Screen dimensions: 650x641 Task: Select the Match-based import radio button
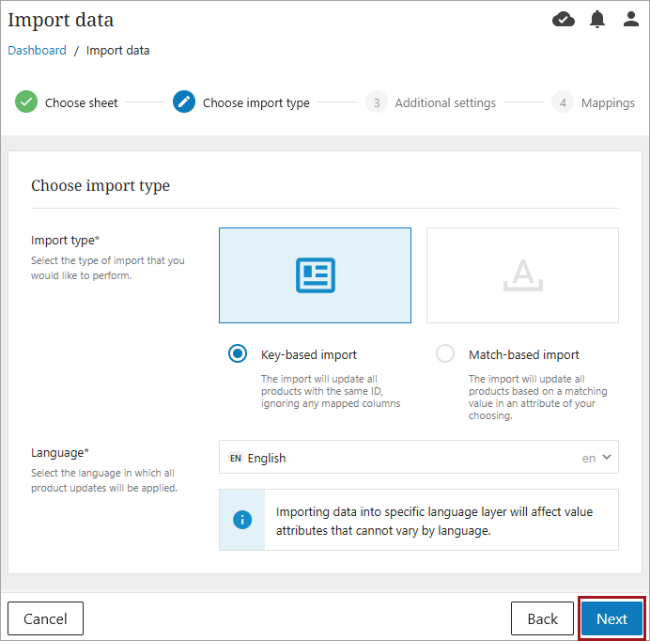(x=445, y=354)
